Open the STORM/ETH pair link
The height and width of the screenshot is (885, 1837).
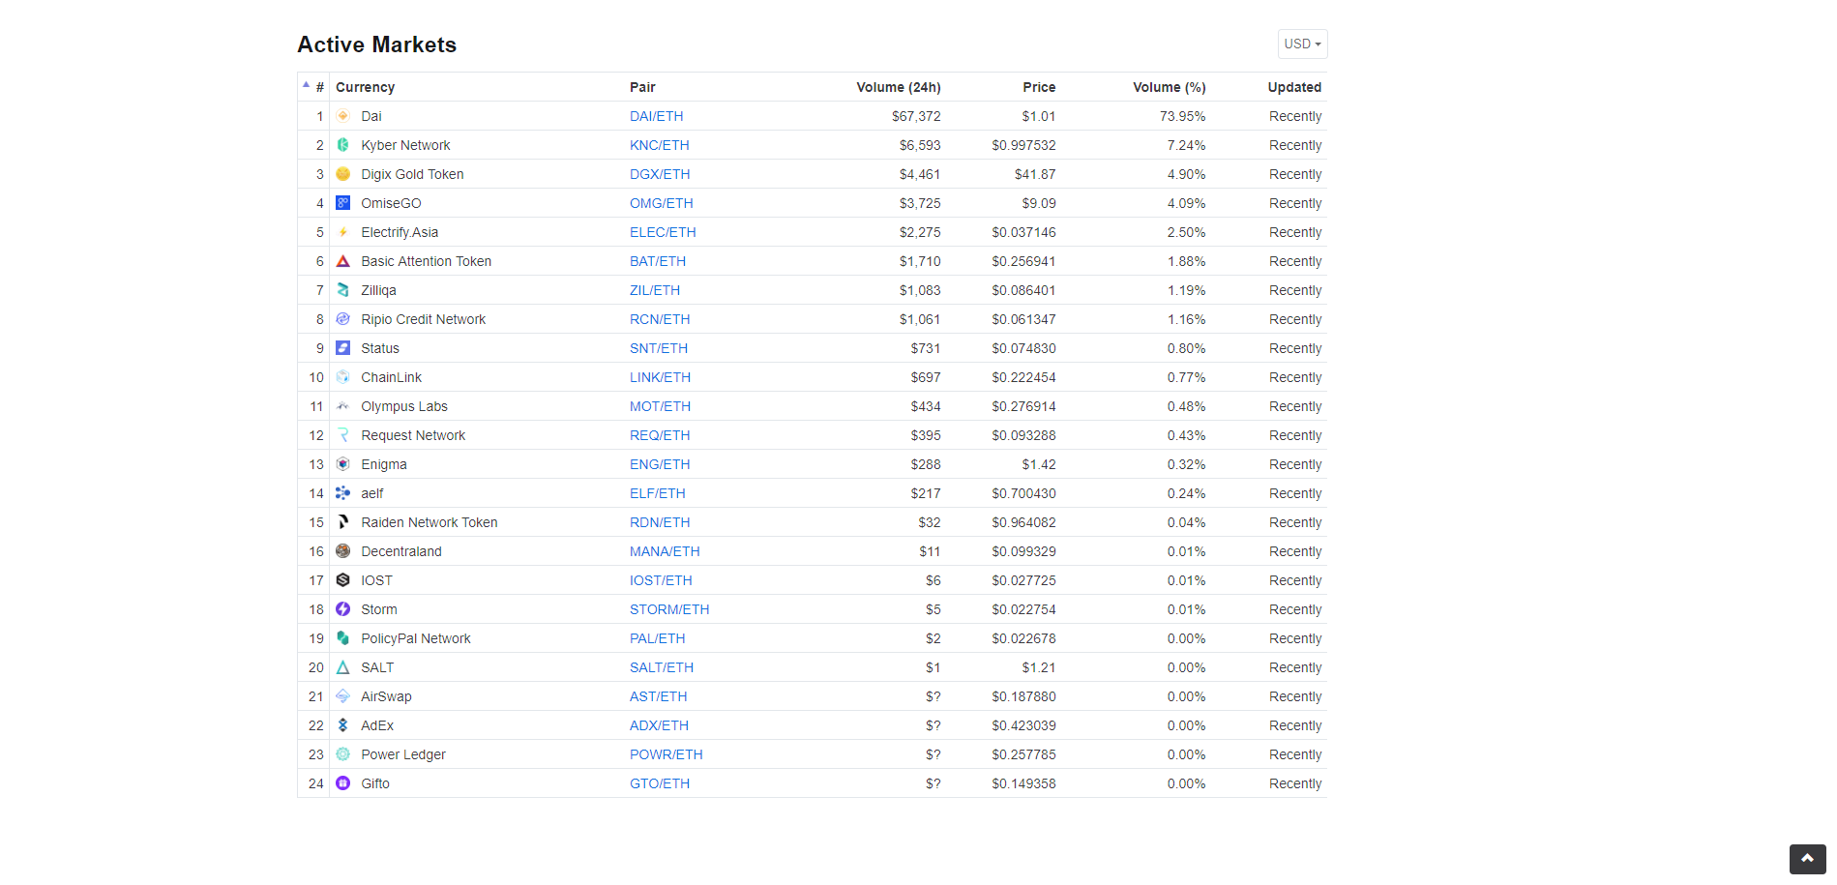click(x=669, y=609)
